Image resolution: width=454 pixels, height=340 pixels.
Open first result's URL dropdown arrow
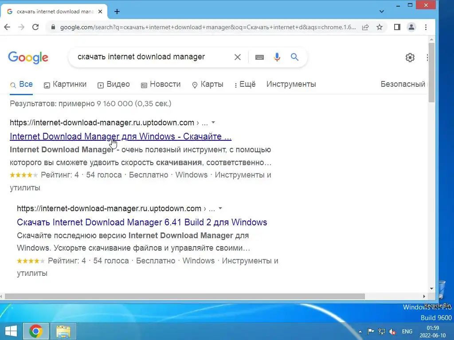tap(213, 122)
